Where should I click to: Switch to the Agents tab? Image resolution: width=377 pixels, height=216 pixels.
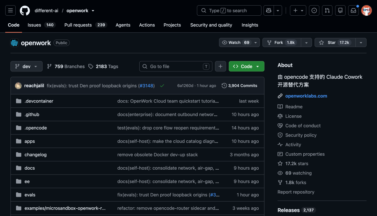[123, 25]
